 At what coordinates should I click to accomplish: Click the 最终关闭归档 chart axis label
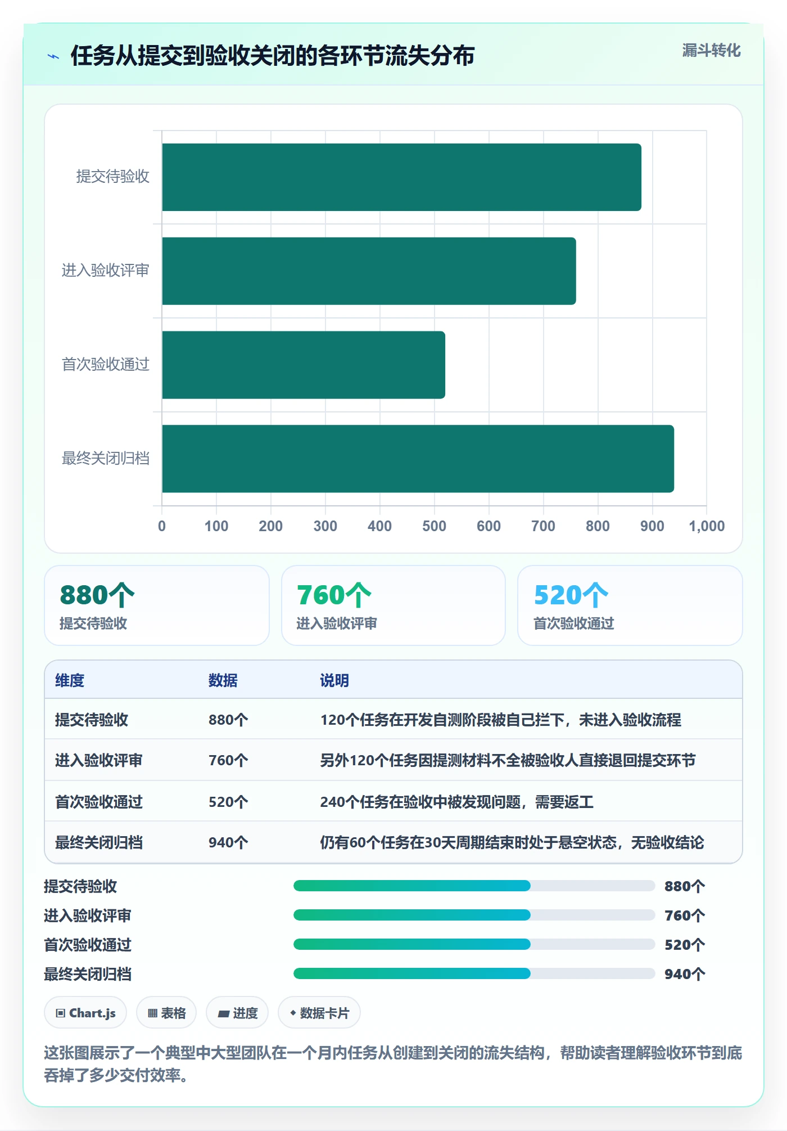(x=106, y=459)
